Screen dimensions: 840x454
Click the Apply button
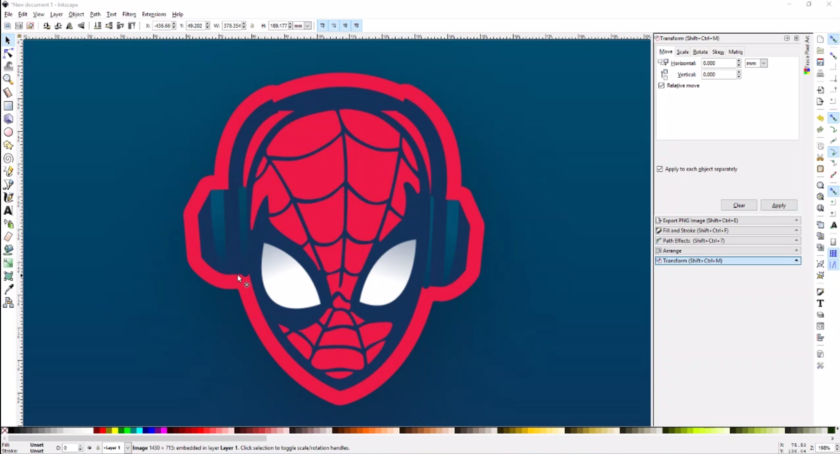coord(778,205)
